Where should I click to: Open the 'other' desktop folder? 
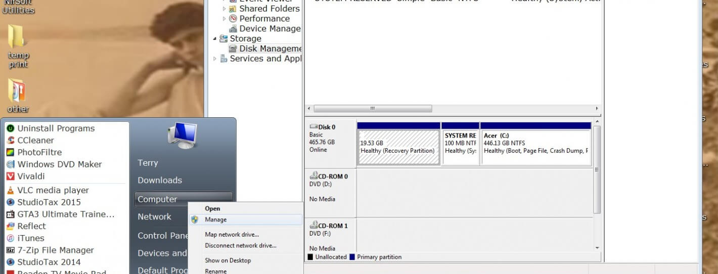tap(18, 96)
